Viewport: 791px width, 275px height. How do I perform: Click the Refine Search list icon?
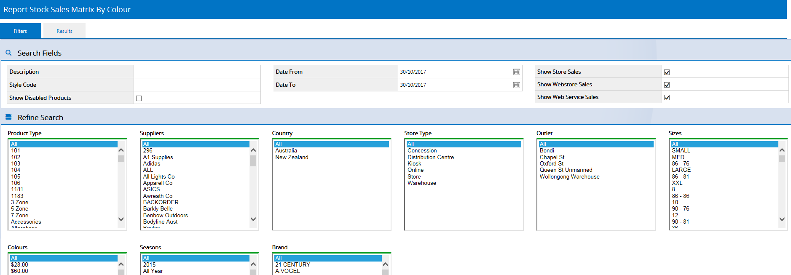click(8, 117)
